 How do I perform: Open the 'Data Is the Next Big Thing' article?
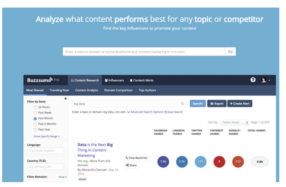(x=95, y=150)
